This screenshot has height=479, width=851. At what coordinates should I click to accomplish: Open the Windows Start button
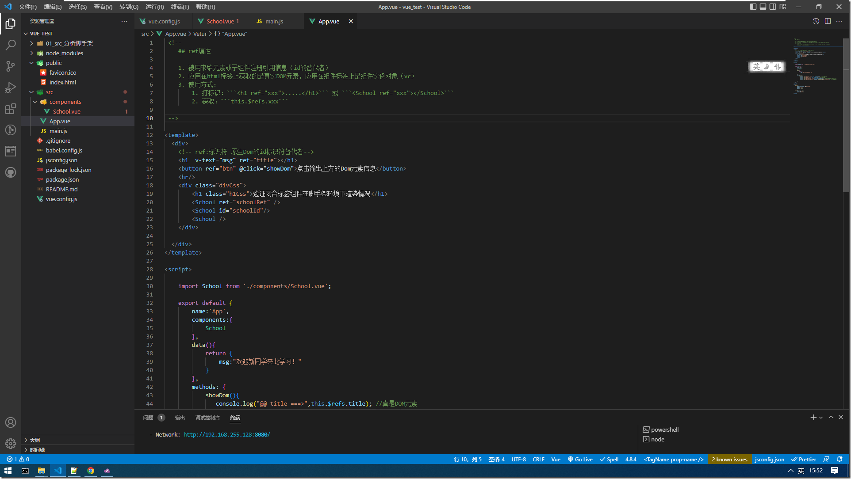tap(8, 471)
